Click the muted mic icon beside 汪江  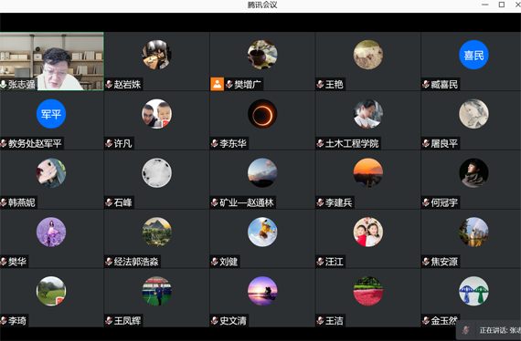[320, 262]
